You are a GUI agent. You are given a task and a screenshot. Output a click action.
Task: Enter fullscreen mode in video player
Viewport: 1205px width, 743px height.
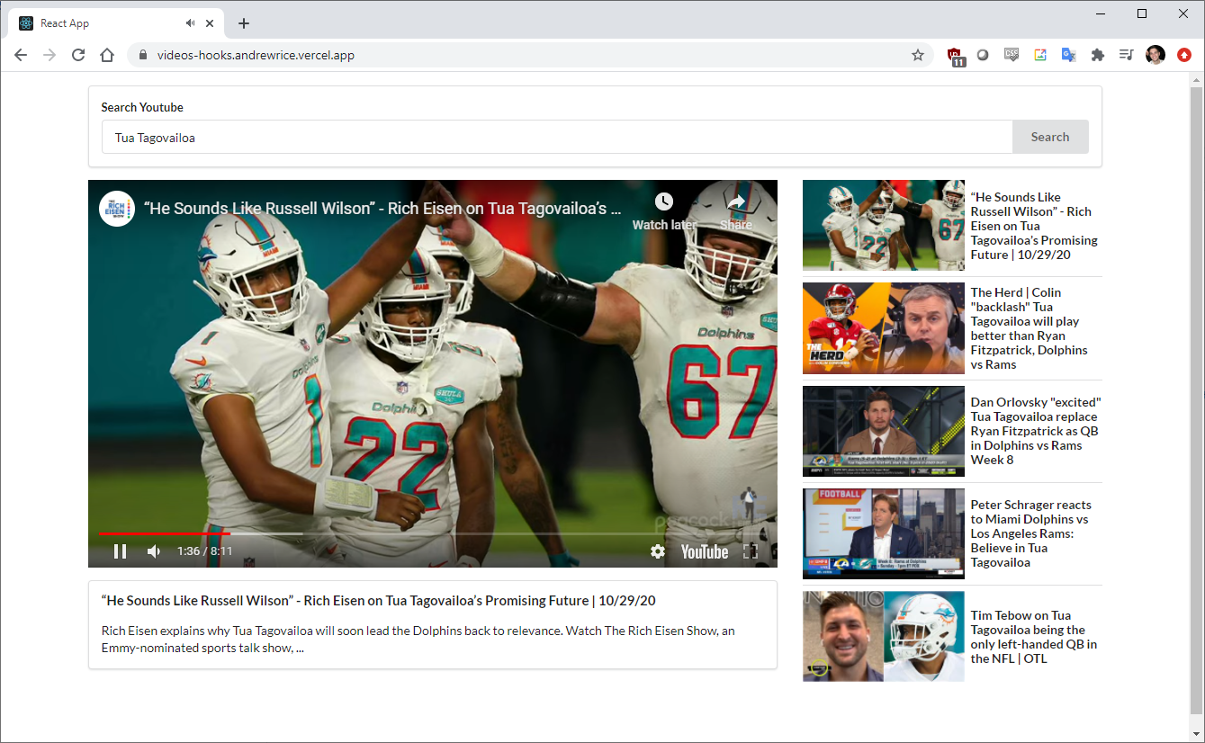click(751, 551)
